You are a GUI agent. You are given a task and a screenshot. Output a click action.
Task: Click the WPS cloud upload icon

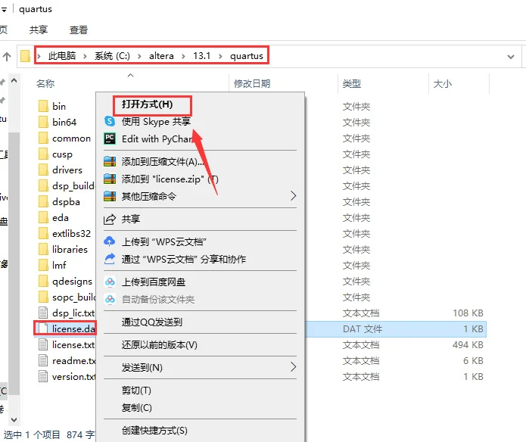(x=110, y=241)
